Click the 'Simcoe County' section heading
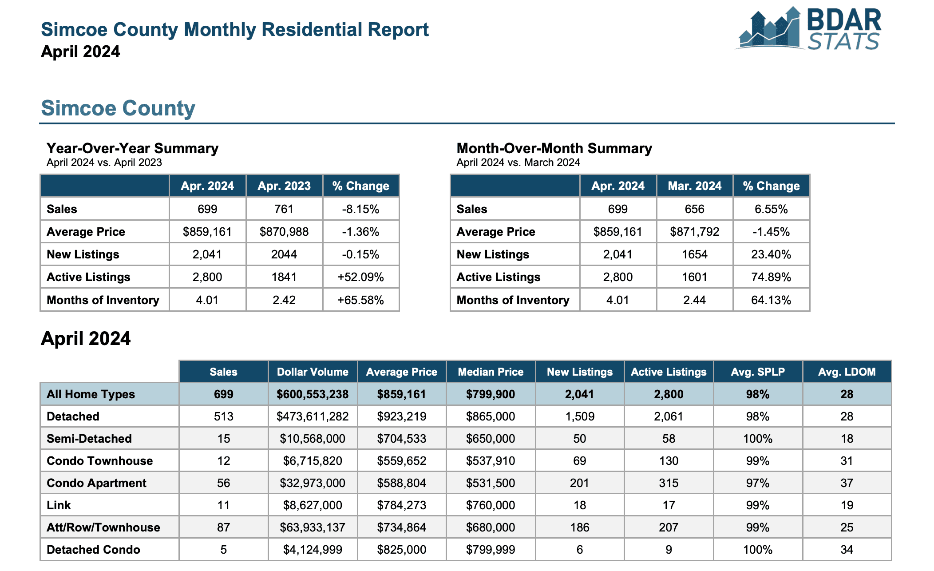The width and height of the screenshot is (934, 571). pyautogui.click(x=118, y=108)
